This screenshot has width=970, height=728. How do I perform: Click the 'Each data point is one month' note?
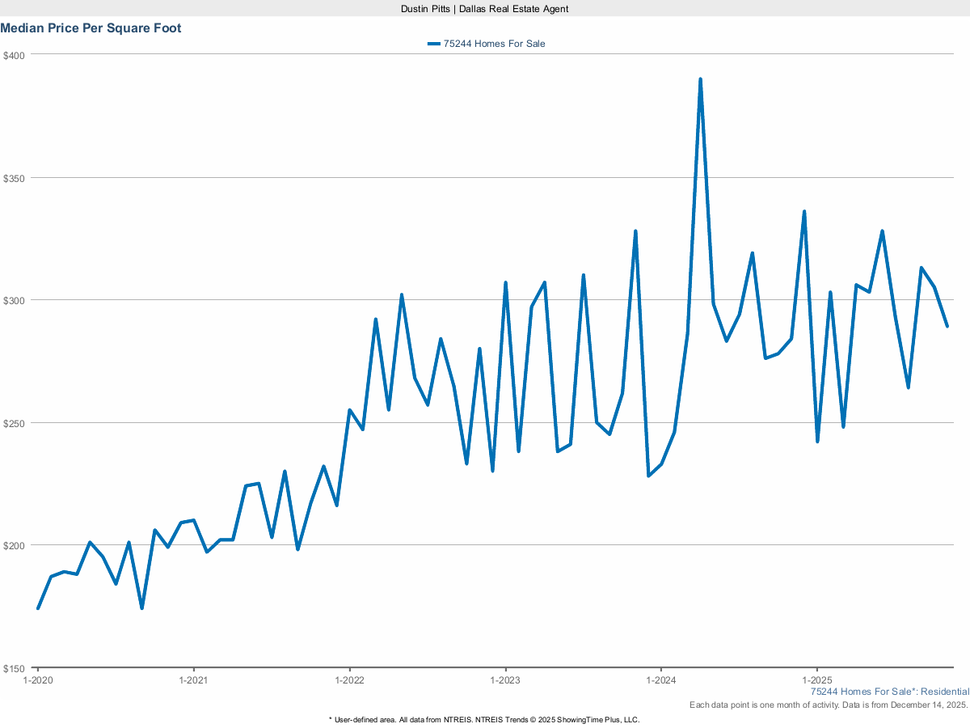coord(829,705)
